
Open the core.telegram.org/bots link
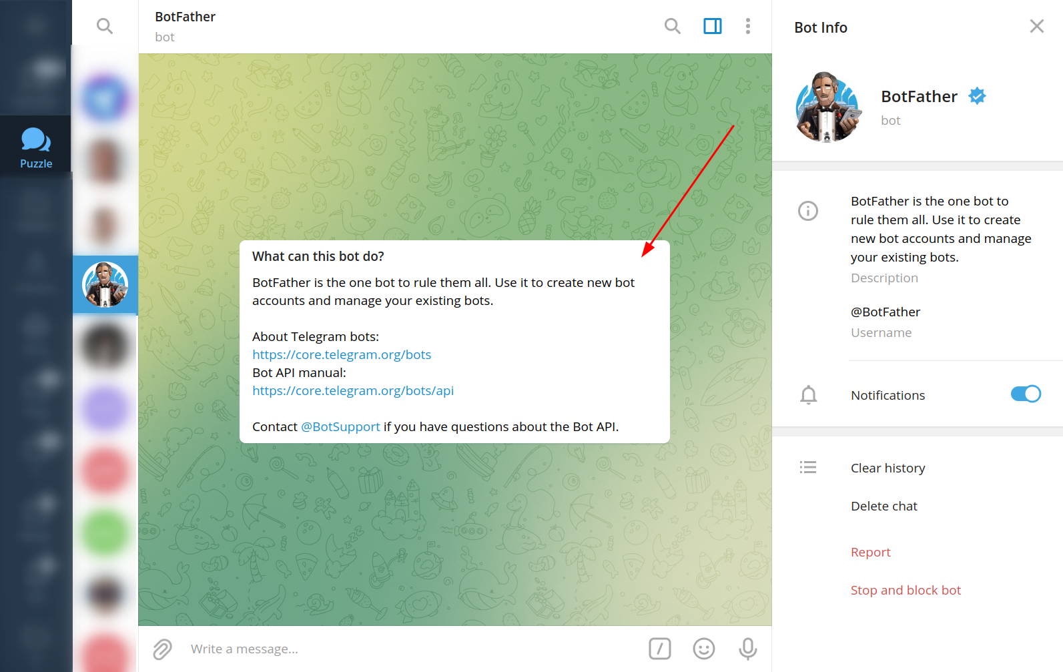click(x=342, y=354)
